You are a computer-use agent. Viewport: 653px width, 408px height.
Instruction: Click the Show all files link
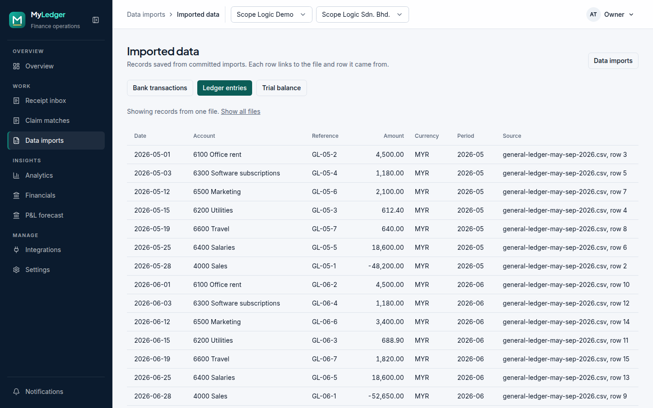[240, 112]
